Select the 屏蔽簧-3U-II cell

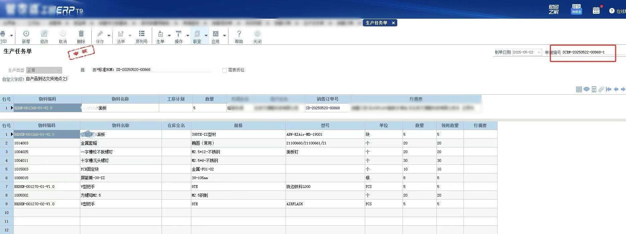pyautogui.click(x=121, y=178)
